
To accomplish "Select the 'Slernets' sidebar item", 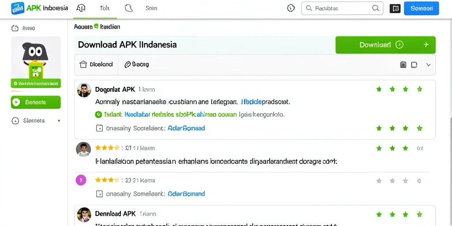I will pyautogui.click(x=28, y=121).
